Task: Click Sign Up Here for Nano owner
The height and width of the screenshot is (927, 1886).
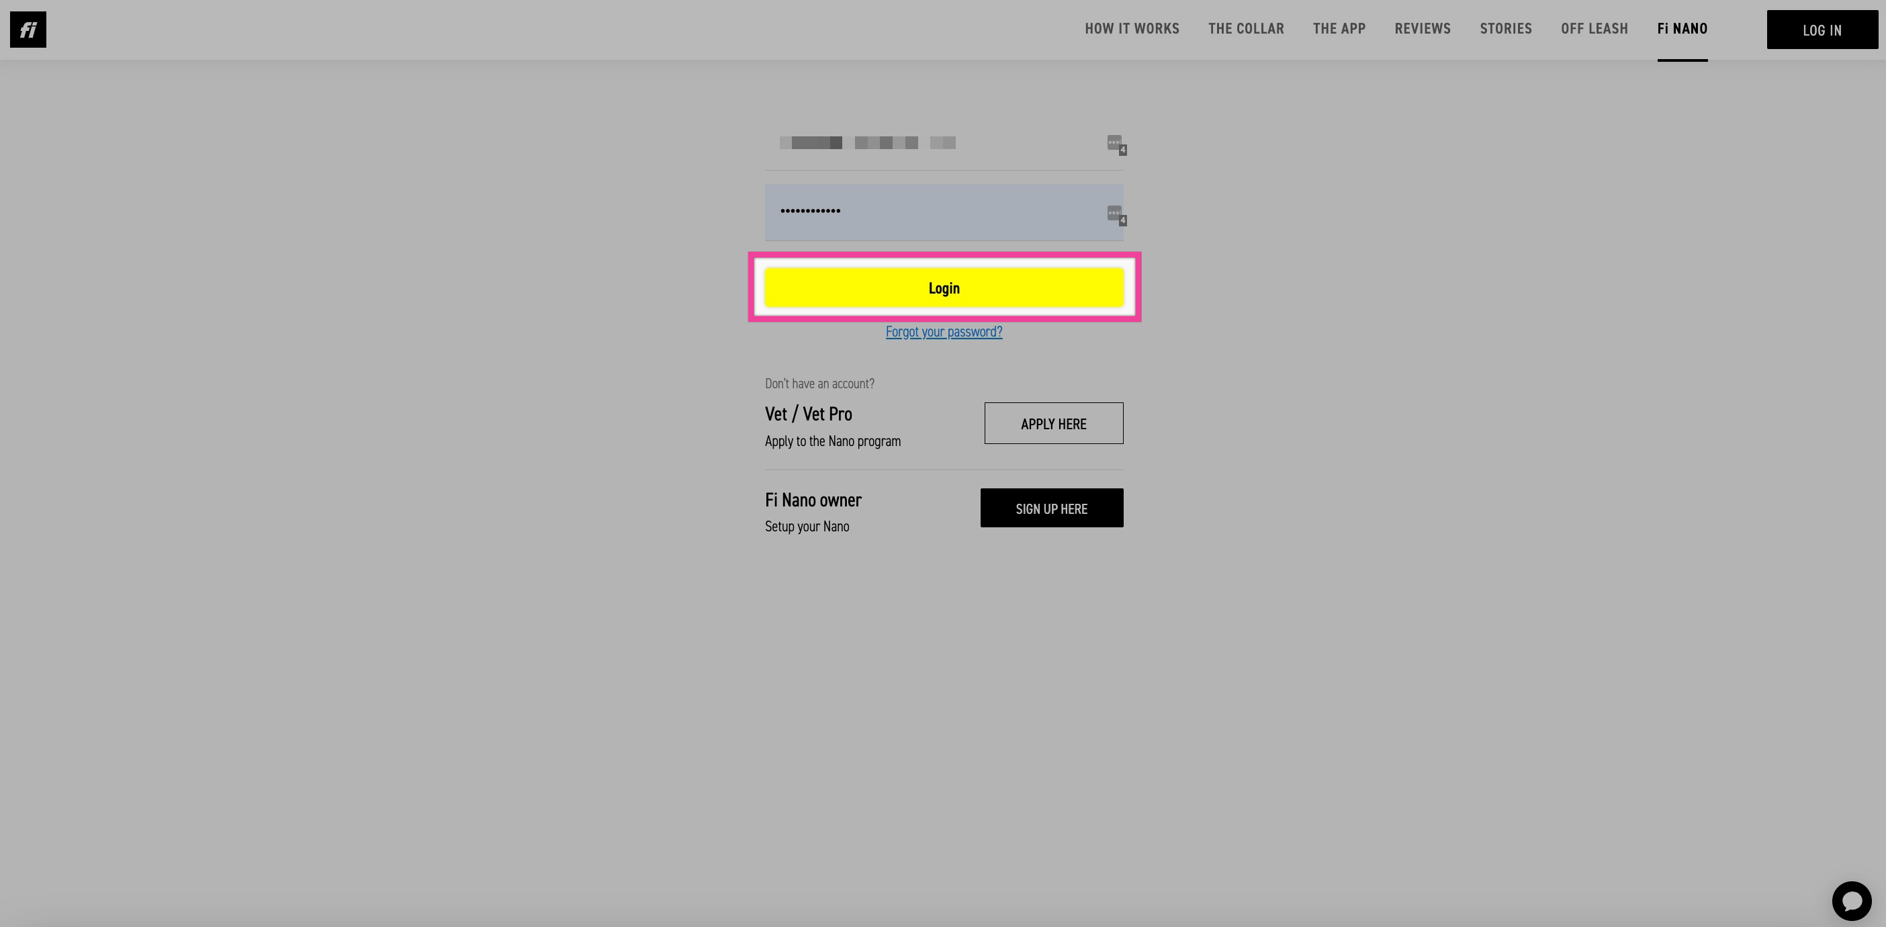Action: tap(1051, 508)
